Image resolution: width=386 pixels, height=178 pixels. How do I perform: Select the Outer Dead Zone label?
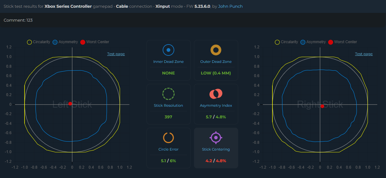coord(216,62)
